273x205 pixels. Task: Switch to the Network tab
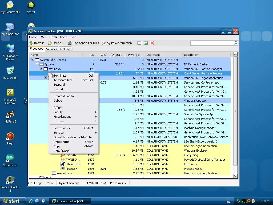(x=66, y=49)
